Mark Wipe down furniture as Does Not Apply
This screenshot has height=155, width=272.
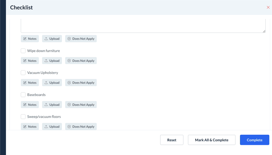[x=81, y=61]
